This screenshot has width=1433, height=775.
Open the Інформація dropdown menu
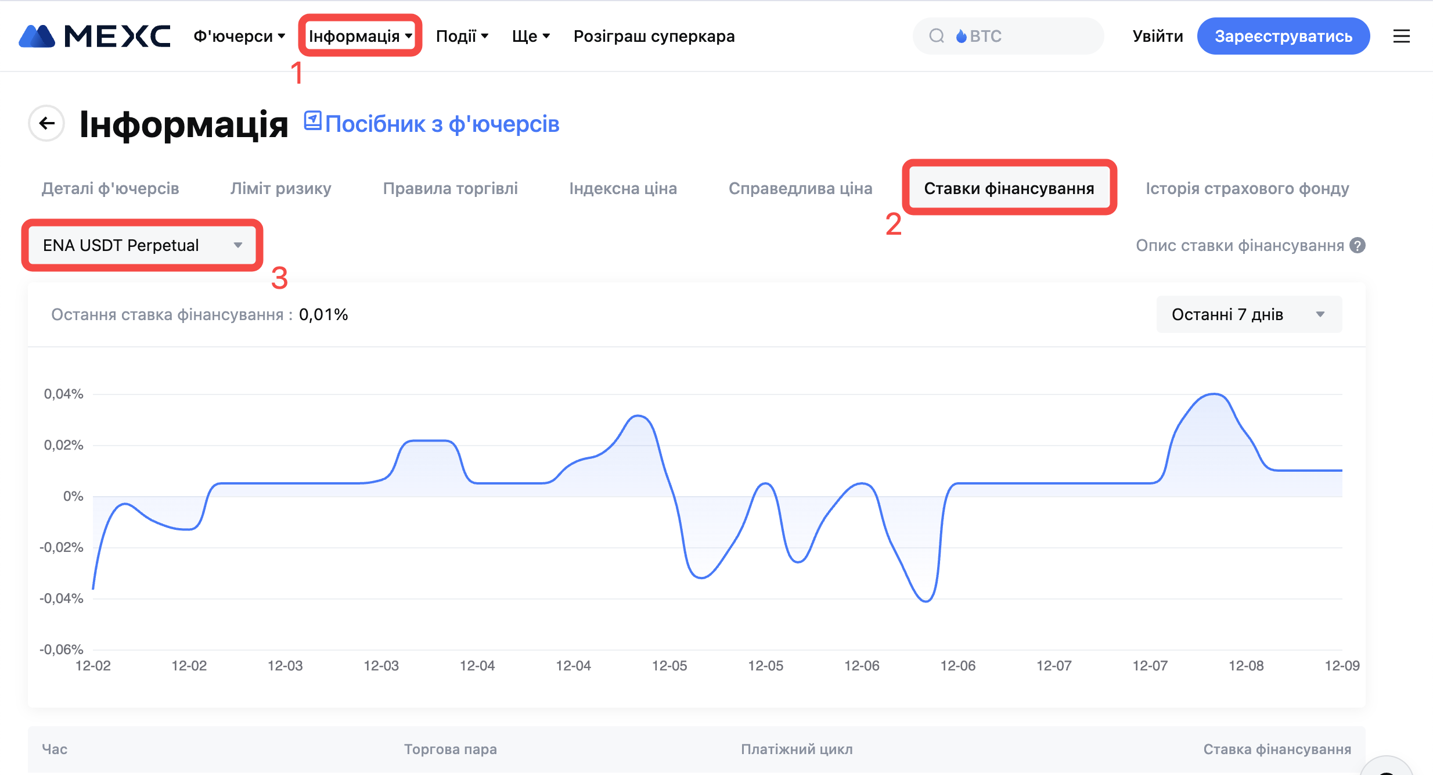click(x=360, y=36)
